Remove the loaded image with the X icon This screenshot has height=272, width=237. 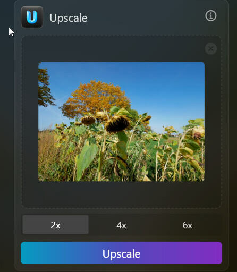[210, 49]
